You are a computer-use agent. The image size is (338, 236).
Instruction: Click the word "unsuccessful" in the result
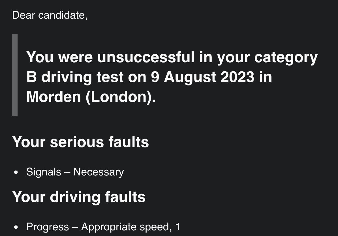coord(146,57)
